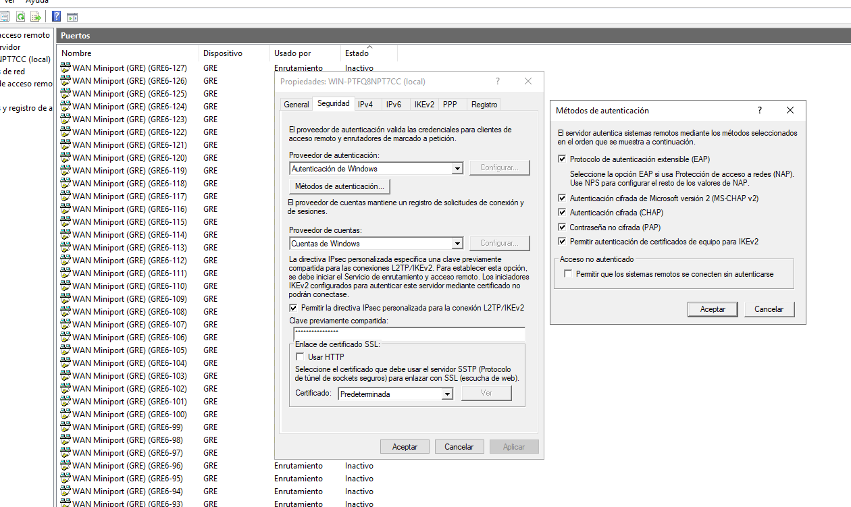The image size is (851, 507).
Task: Sort ports by the Nombre column header
Action: pos(128,53)
